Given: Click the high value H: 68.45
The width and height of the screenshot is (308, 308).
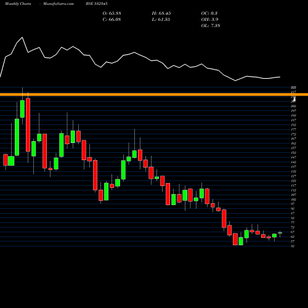Looking at the screenshot, I should 161,14.
